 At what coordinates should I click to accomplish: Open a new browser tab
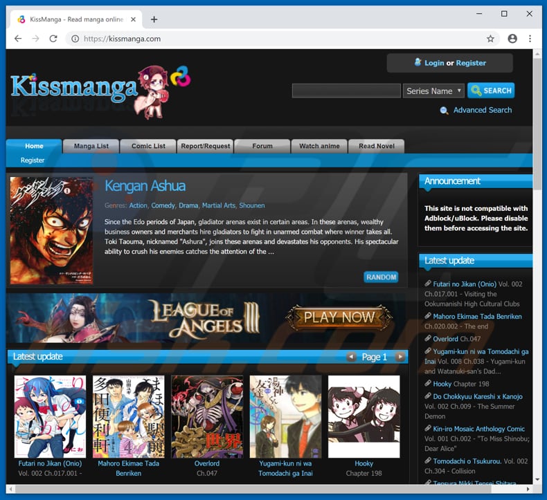154,19
